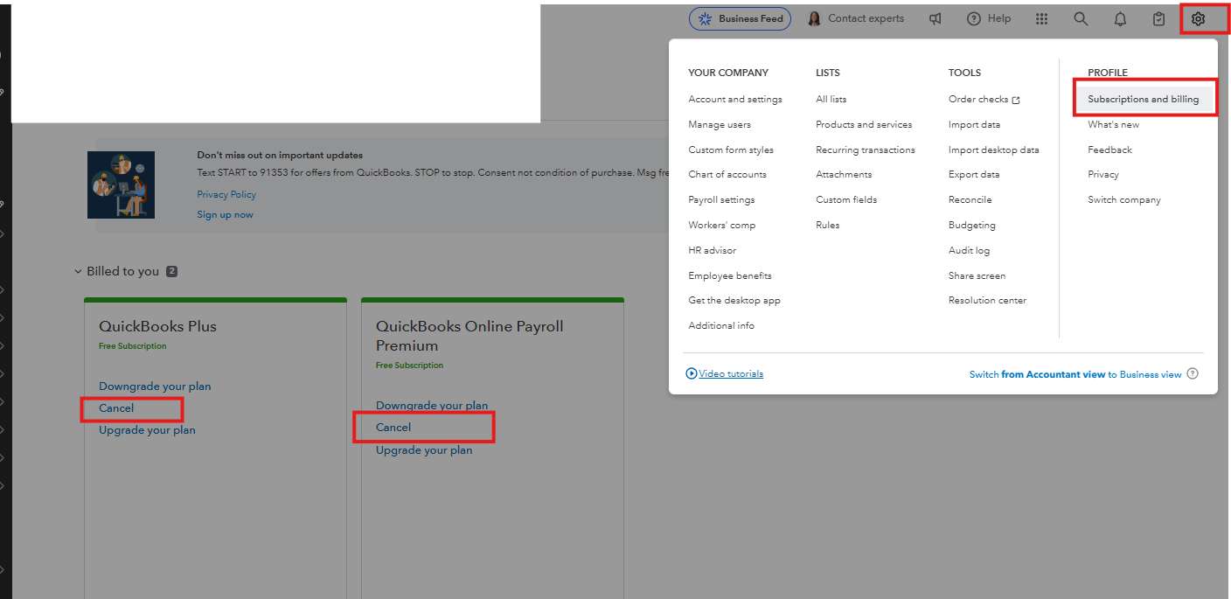Open the search magnifier
1231x599 pixels.
pos(1081,18)
